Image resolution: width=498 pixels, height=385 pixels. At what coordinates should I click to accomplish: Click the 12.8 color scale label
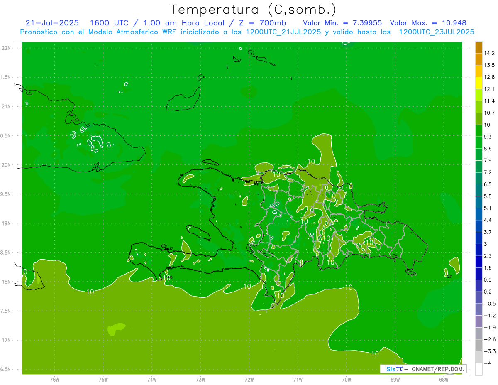tap(490, 77)
